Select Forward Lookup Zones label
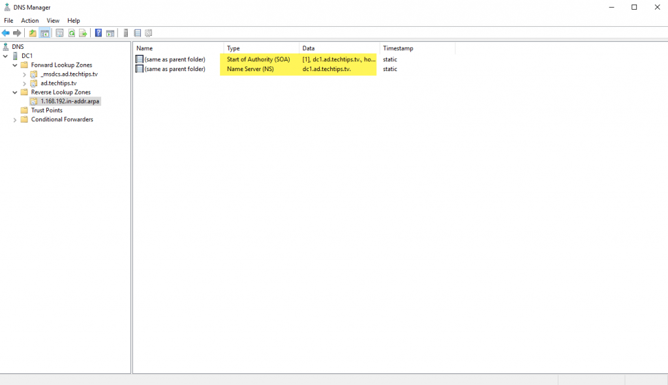Image resolution: width=668 pixels, height=385 pixels. 61,65
